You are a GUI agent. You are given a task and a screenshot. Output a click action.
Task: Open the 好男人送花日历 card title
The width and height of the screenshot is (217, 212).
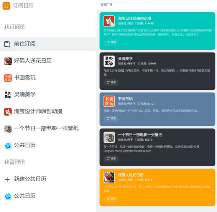click(131, 175)
